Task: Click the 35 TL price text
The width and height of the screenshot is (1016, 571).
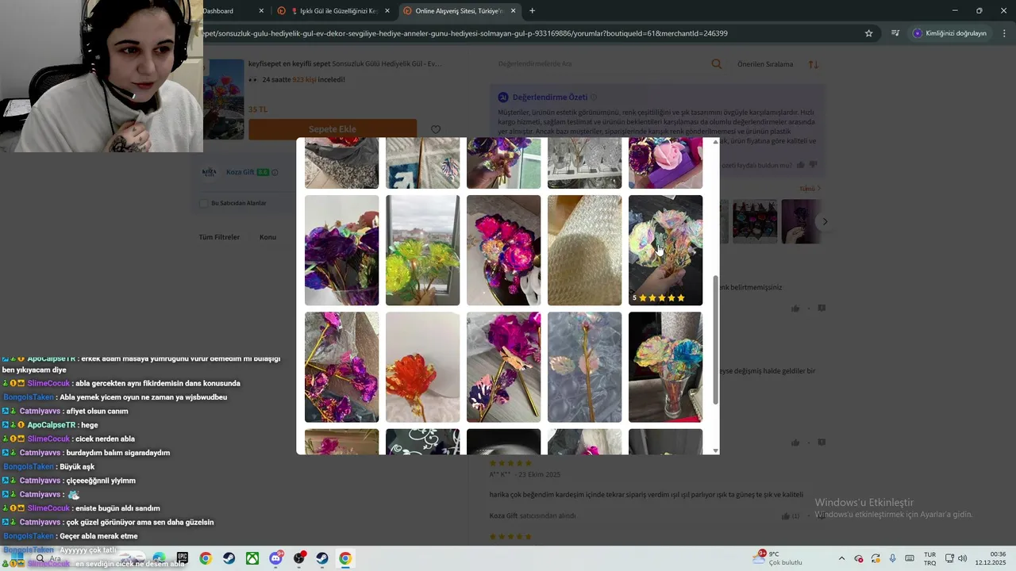Action: click(x=258, y=109)
